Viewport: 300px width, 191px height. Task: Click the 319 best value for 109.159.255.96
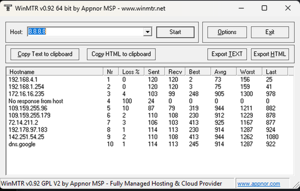(x=194, y=108)
